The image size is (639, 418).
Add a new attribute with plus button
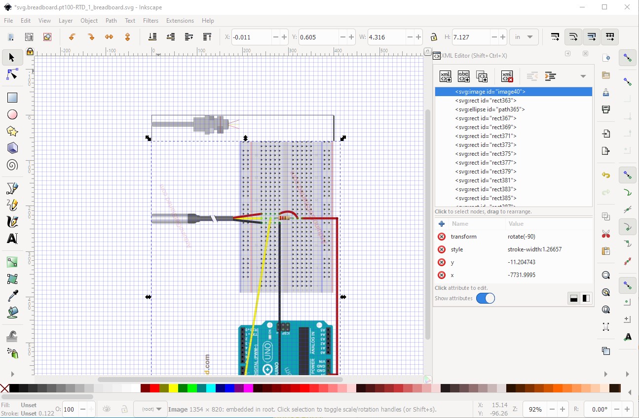pyautogui.click(x=442, y=224)
